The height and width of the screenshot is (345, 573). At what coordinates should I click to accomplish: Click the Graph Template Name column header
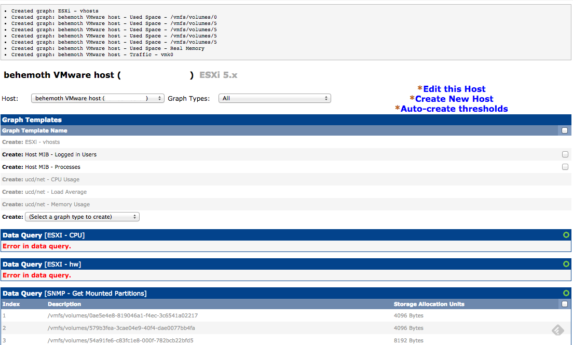tap(35, 130)
